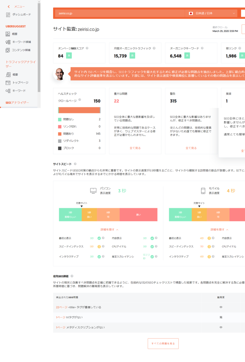Collapse パソコン details via 詳細を隠す
This screenshot has width=245, height=362.
109,230
